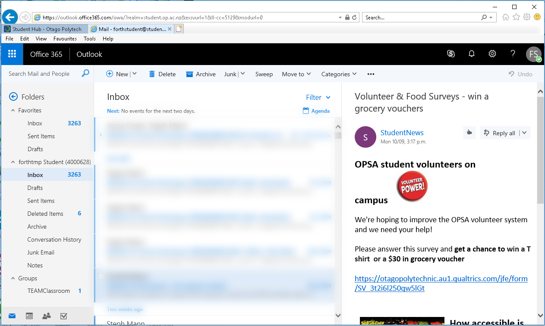Open the qualtrics survey link
The height and width of the screenshot is (326, 545).
coord(441,283)
